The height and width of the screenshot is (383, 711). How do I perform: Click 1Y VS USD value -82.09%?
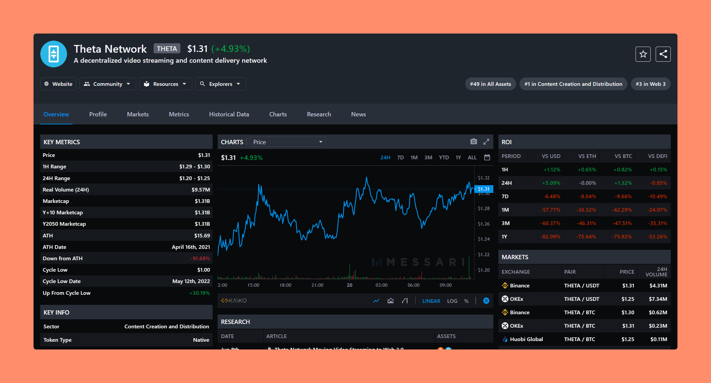coord(550,236)
